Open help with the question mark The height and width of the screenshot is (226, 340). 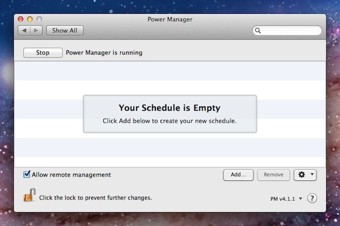312,198
